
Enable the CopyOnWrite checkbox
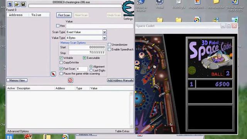click(x=61, y=63)
